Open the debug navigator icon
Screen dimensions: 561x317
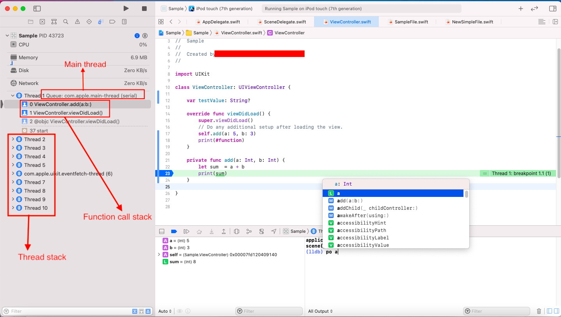[101, 22]
